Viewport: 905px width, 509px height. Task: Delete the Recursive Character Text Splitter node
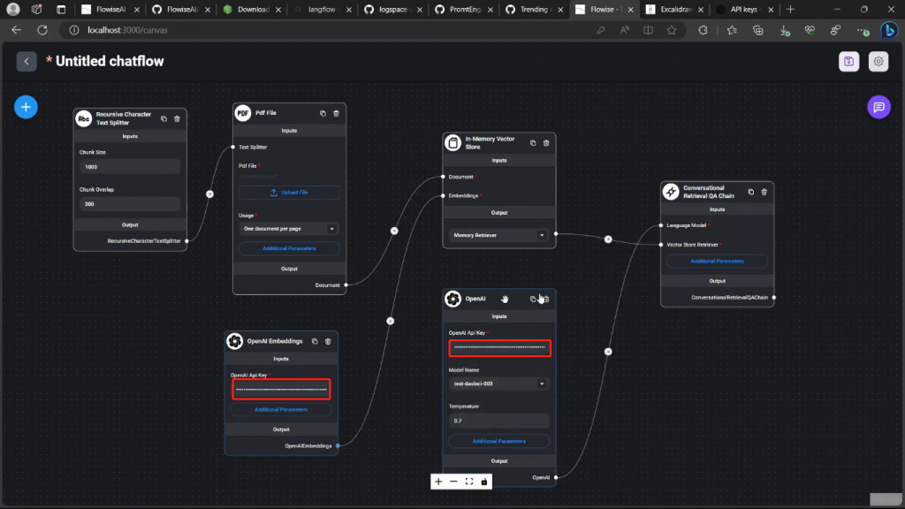(x=177, y=119)
